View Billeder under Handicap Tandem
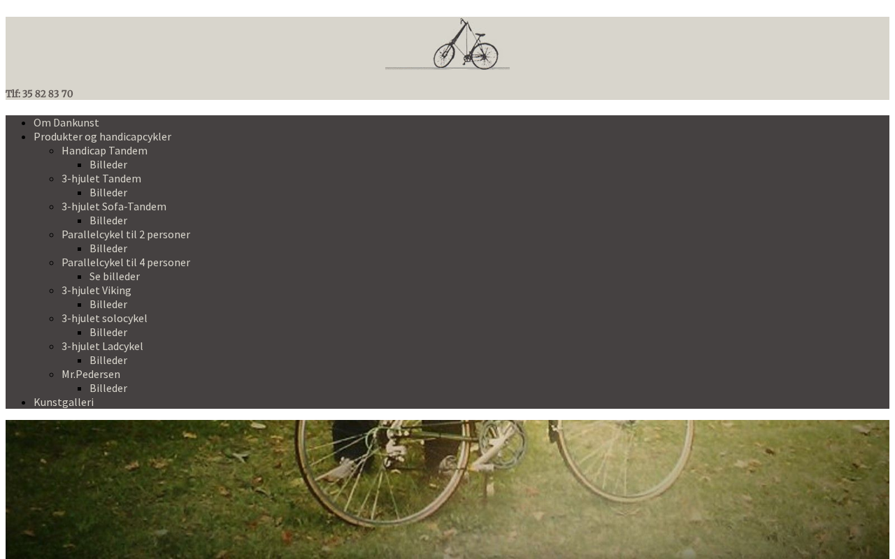The image size is (895, 559). tap(108, 164)
